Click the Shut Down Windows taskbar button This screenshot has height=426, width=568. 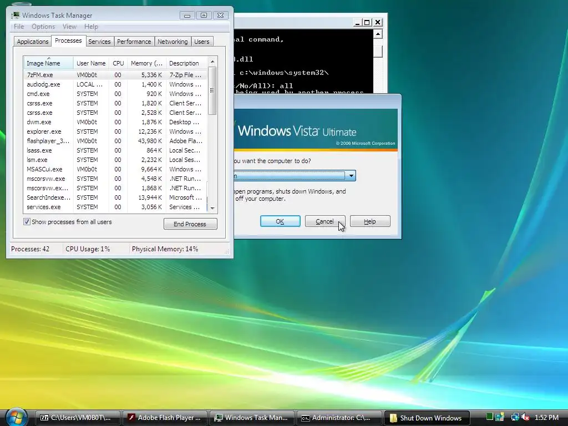tap(427, 418)
